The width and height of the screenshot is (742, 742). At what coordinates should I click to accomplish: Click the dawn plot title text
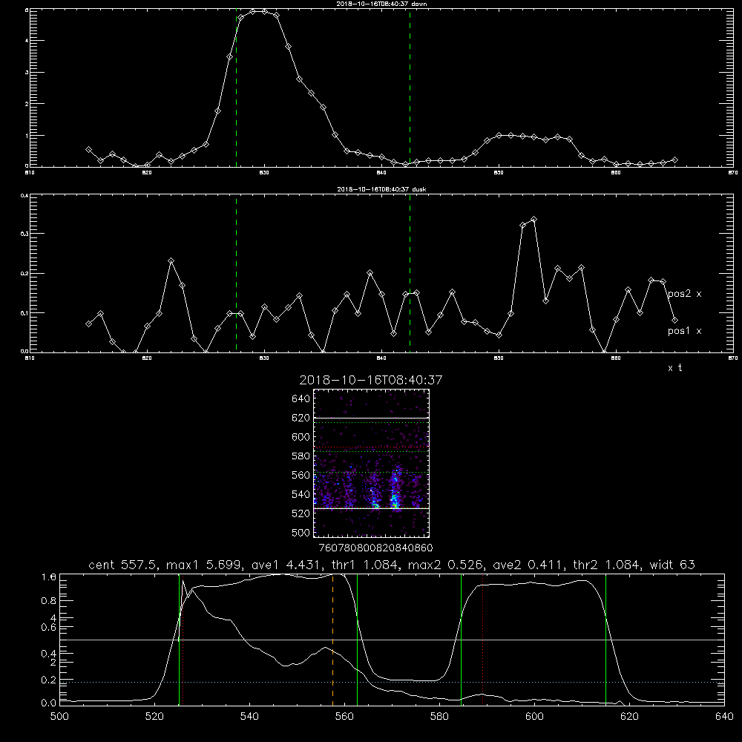coord(381,3)
